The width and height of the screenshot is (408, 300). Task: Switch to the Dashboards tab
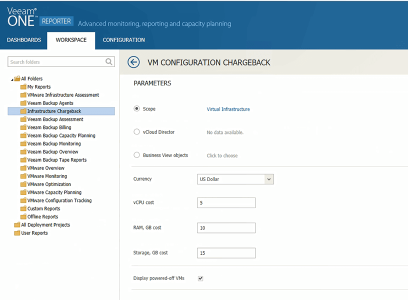pyautogui.click(x=24, y=40)
